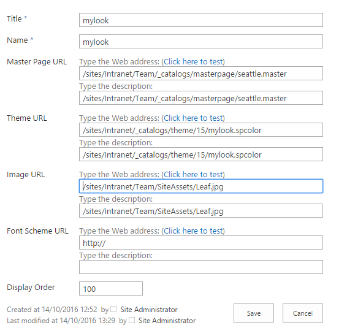This screenshot has height=336, width=347.
Task: Click the Name text field containing mylook
Action: pyautogui.click(x=201, y=42)
